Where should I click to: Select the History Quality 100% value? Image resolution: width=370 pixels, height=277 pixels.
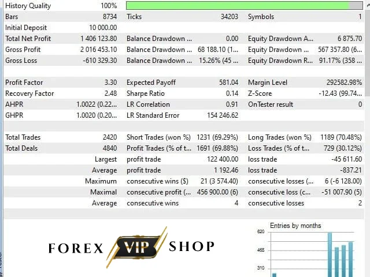[x=109, y=6]
